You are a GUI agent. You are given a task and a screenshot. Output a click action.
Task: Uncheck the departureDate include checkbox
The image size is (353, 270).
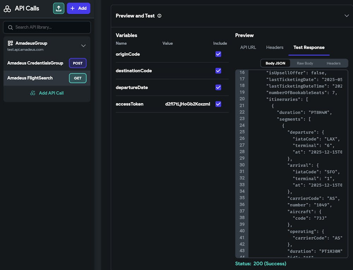pyautogui.click(x=218, y=87)
